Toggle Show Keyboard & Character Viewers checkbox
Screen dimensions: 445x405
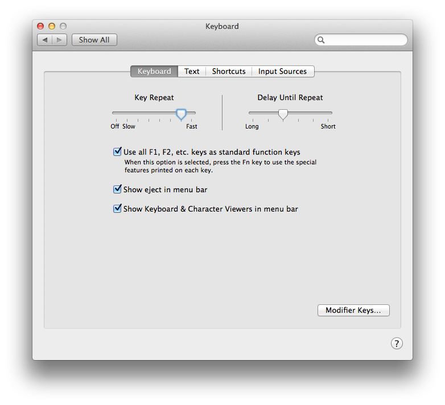pyautogui.click(x=117, y=208)
